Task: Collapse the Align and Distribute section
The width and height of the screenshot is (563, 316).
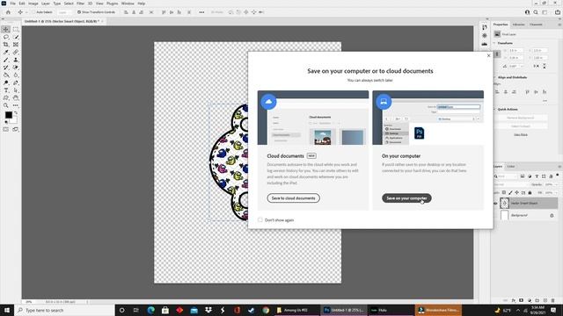Action: [494, 77]
